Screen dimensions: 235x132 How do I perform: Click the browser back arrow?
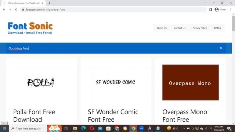coord(4,10)
